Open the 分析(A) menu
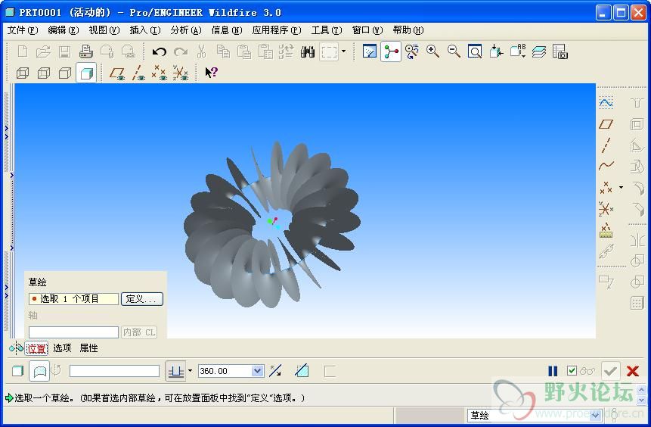 tap(186, 30)
